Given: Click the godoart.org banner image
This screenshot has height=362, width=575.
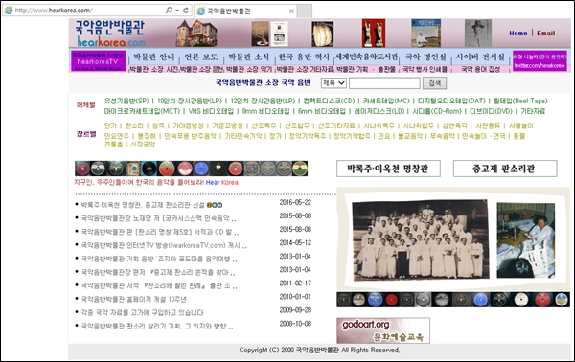Looking at the screenshot, I should [383, 330].
